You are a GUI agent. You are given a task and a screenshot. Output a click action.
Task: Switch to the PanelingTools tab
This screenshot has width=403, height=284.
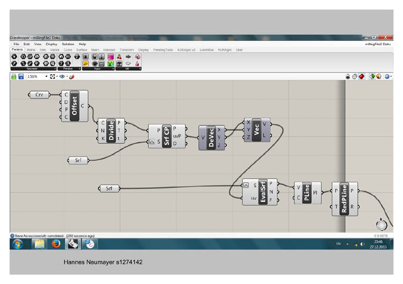(x=163, y=50)
